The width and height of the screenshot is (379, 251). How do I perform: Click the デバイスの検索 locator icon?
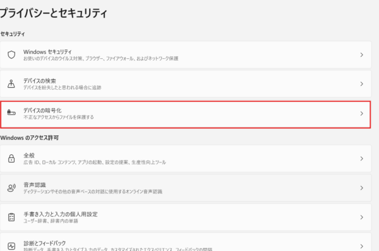(x=11, y=83)
